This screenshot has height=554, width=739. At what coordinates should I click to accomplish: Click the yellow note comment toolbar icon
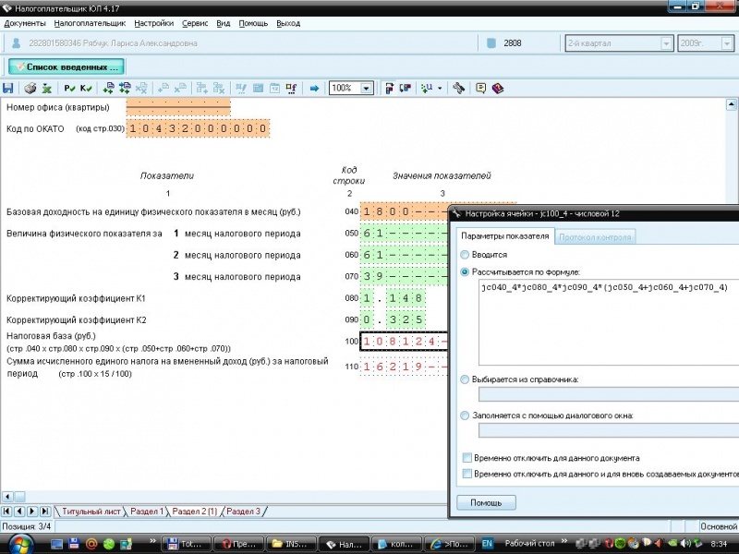click(x=480, y=88)
